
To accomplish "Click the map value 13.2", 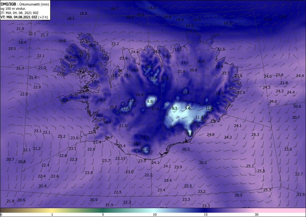I will pos(149,66).
